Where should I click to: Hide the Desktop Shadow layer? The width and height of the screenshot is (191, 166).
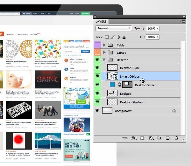(97, 102)
